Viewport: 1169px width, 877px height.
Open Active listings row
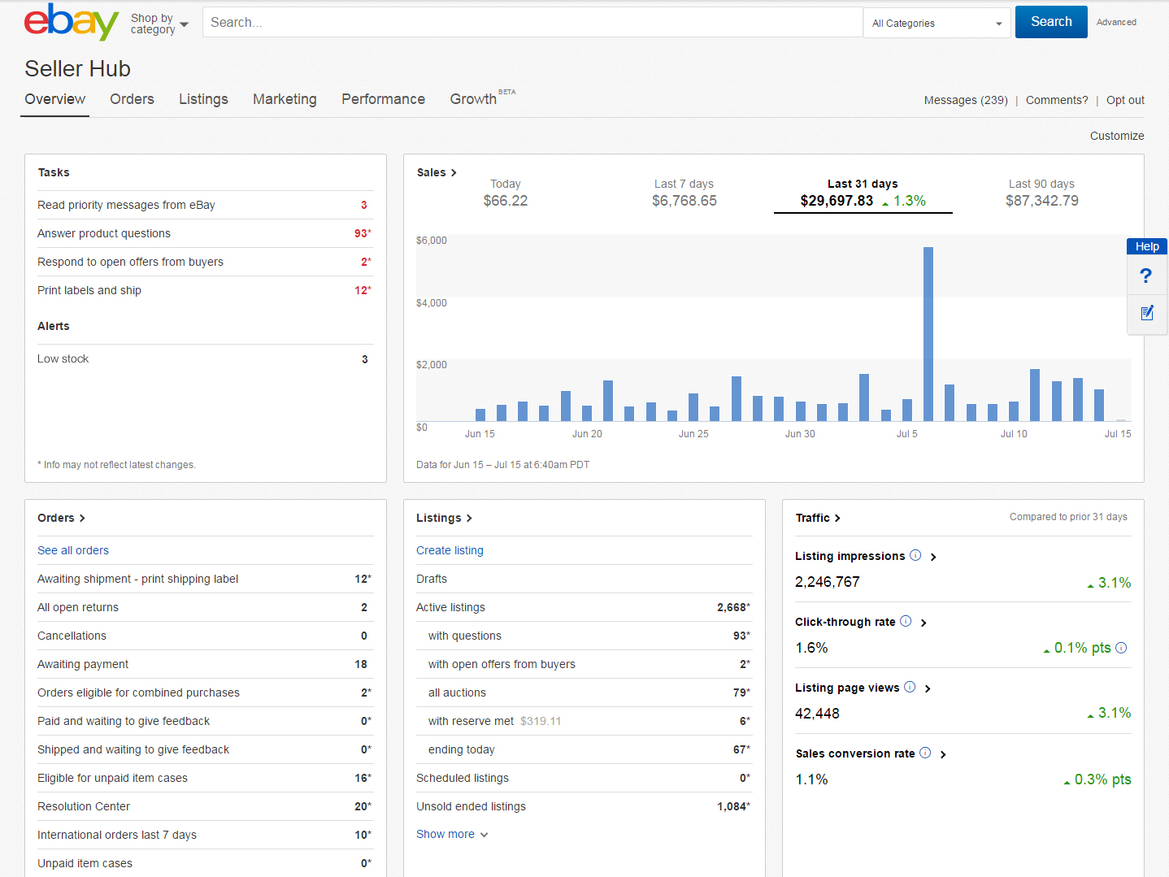pyautogui.click(x=584, y=607)
